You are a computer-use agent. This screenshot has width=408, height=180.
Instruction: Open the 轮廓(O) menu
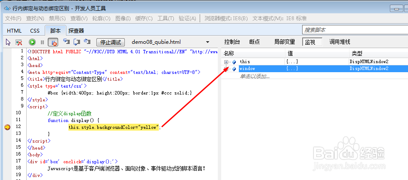coord(101,18)
